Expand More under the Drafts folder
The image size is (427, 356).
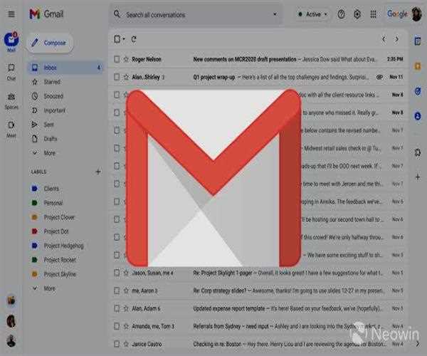coord(48,152)
